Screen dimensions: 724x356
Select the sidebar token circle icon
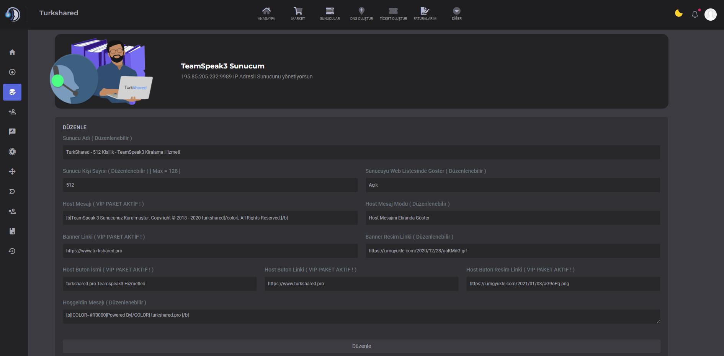point(12,151)
